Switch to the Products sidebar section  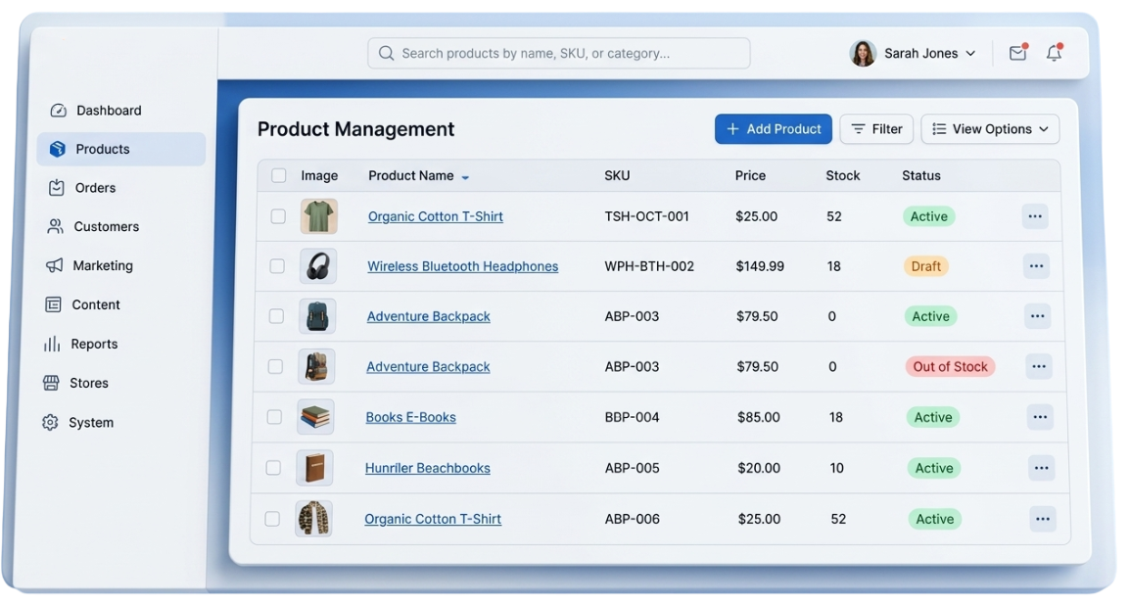102,148
